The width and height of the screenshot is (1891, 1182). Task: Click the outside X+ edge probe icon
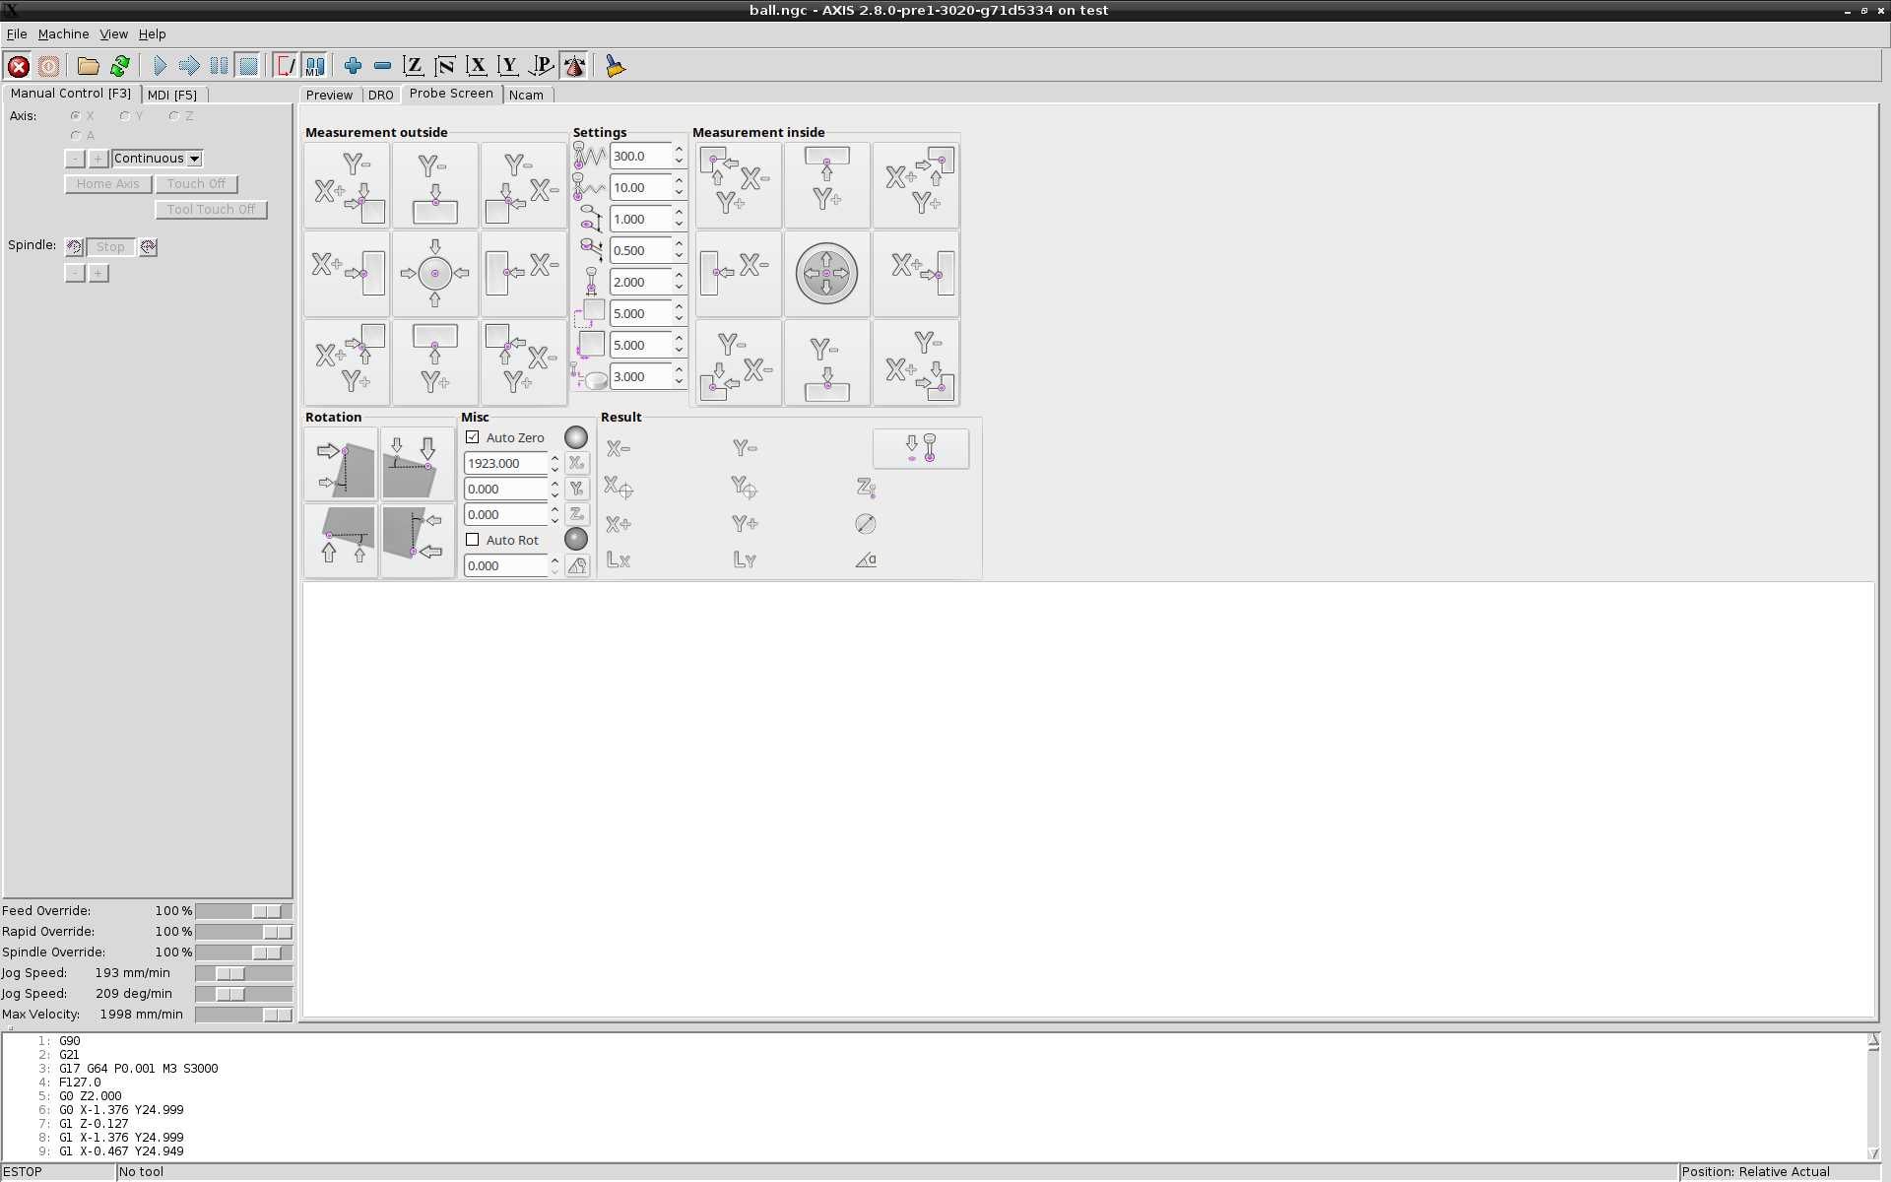coord(346,274)
